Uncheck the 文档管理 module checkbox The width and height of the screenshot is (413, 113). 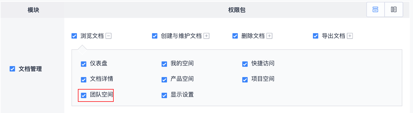(12, 69)
